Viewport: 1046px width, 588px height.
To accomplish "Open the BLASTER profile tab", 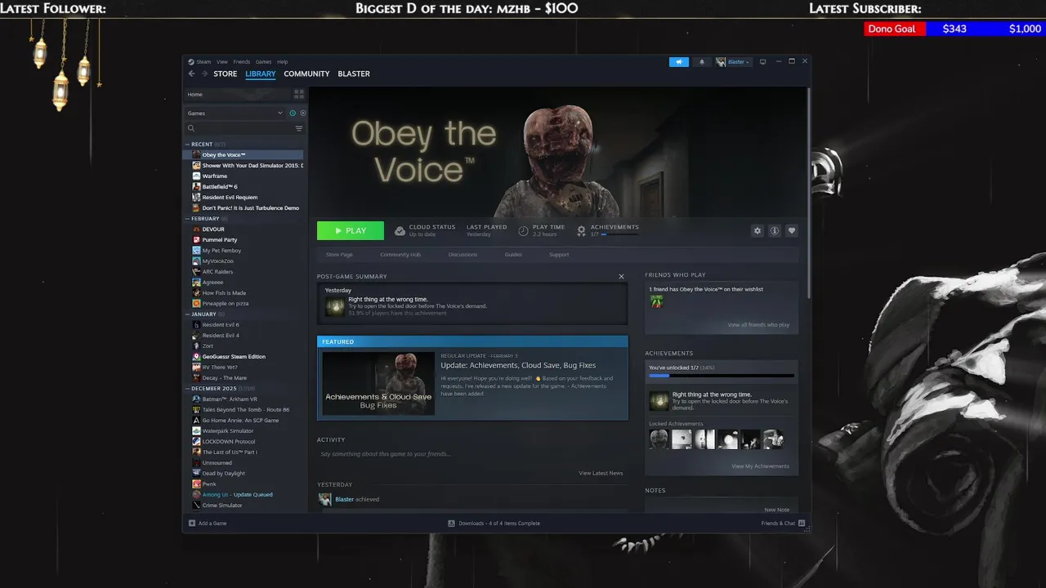I will 354,73.
